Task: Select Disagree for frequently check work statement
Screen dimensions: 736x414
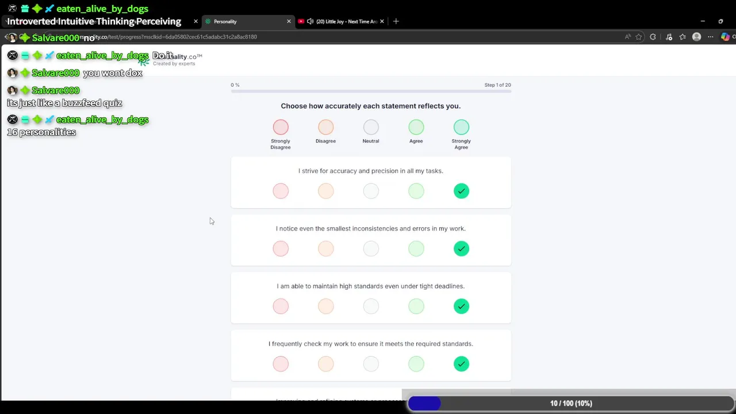Action: click(325, 363)
